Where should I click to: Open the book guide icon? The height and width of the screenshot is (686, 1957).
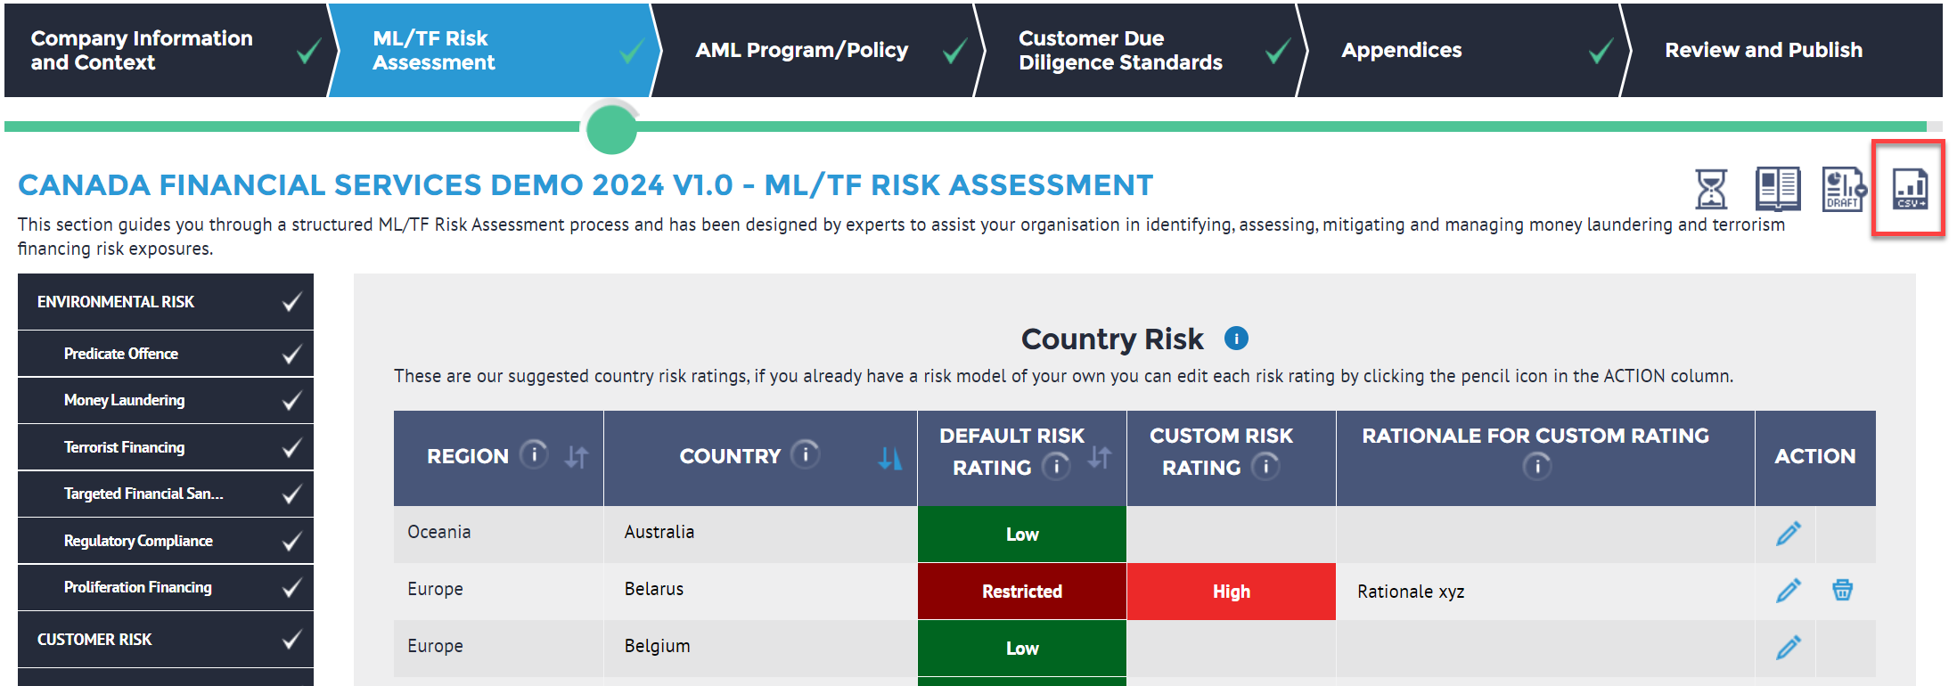coord(1777,188)
